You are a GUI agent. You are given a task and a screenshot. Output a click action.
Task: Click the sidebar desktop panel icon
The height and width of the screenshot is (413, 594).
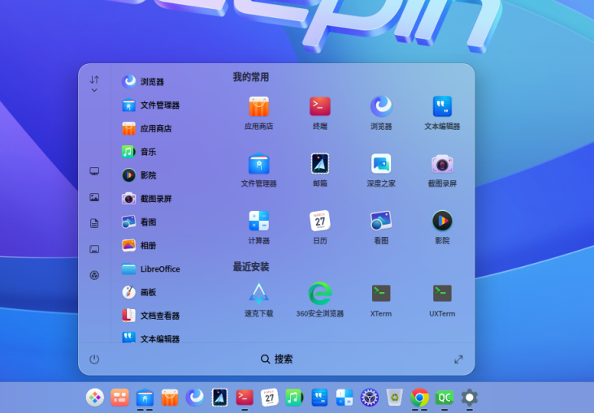click(x=94, y=249)
